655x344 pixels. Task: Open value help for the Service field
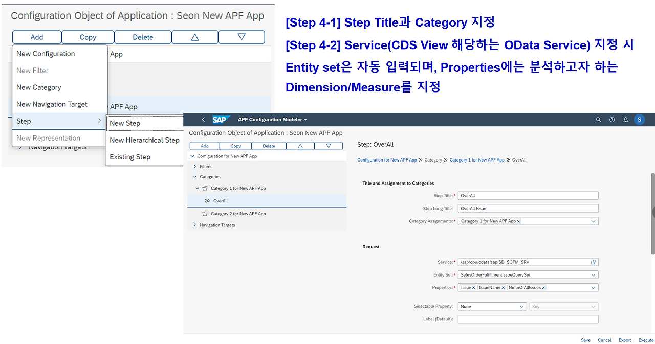coord(593,261)
